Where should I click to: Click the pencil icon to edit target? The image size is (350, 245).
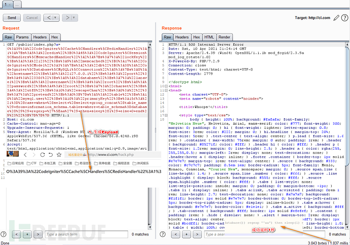pyautogui.click(x=336, y=18)
